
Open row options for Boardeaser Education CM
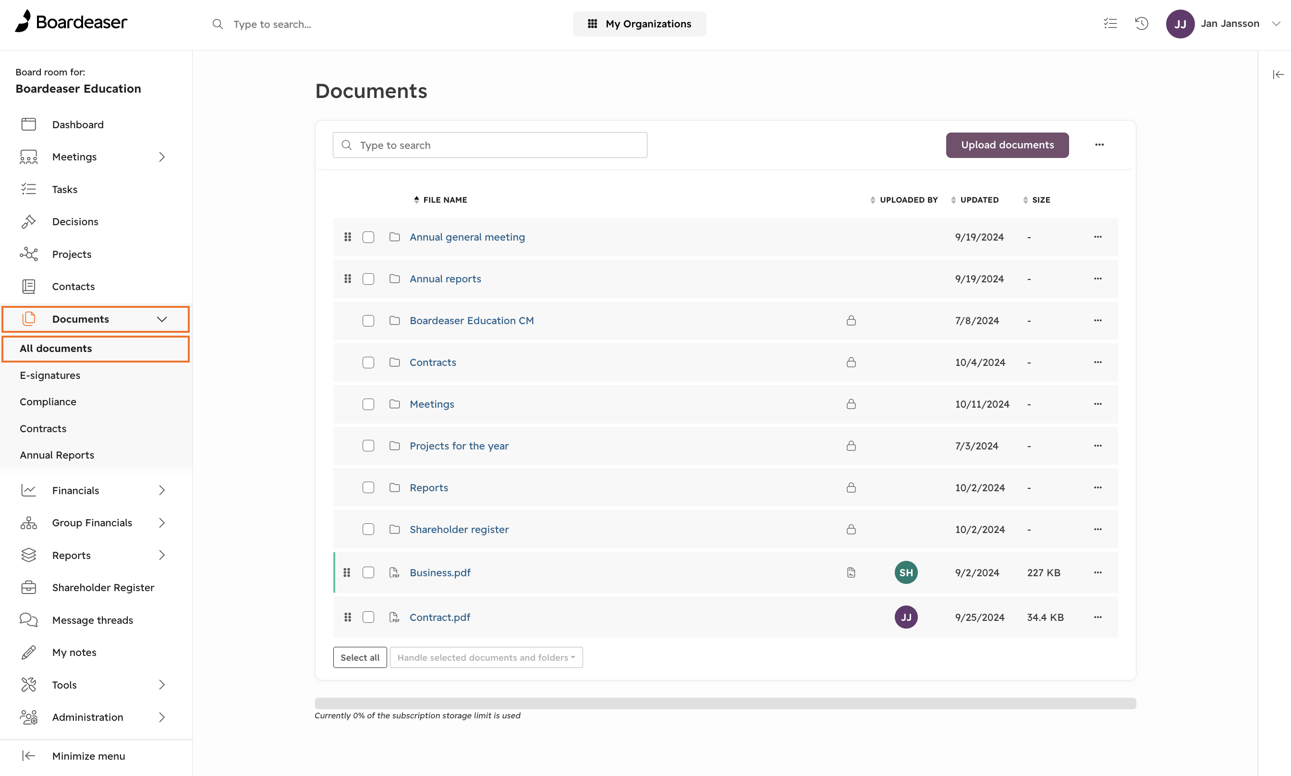pos(1097,321)
